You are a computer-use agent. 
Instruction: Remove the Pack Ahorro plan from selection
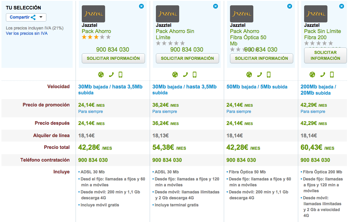141,6
